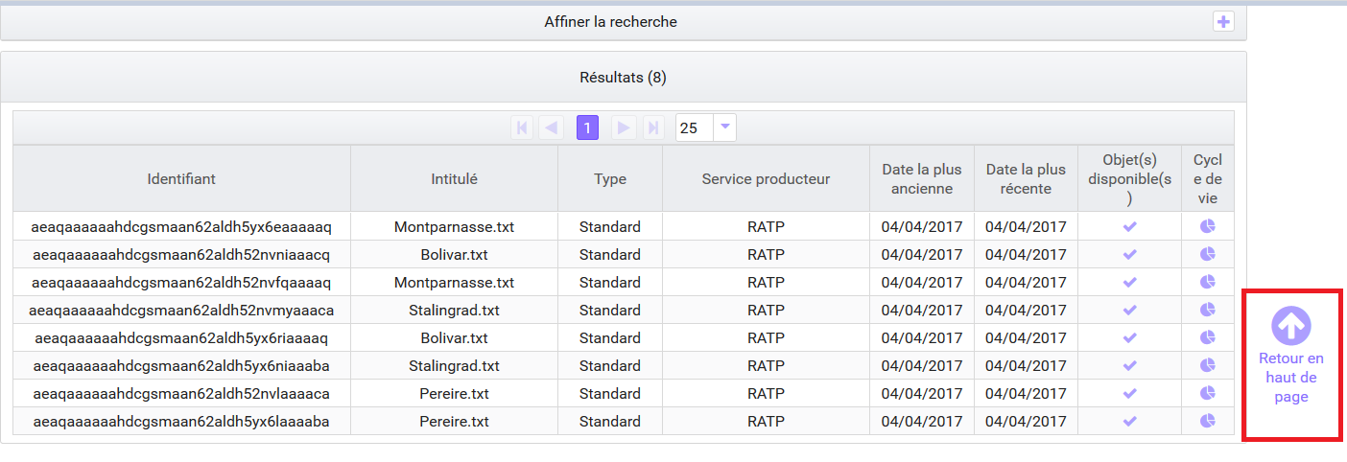The height and width of the screenshot is (462, 1347).
Task: Click available object checkmark for identifier ending 52nvfqaaaaq
Action: 1129,282
